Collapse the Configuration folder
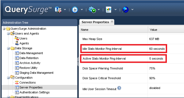 click(8, 78)
